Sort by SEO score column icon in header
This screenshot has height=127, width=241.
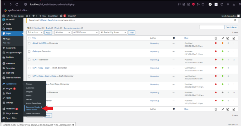pos(216,38)
